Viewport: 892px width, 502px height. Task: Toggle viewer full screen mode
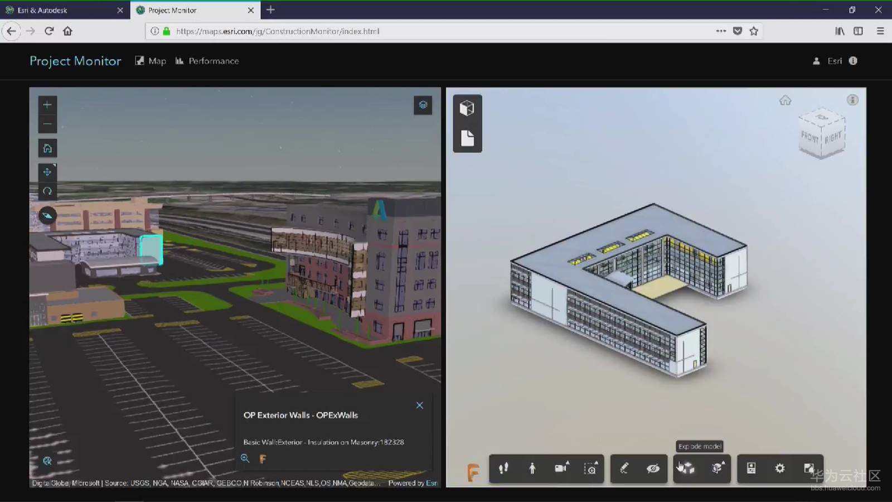coord(809,469)
